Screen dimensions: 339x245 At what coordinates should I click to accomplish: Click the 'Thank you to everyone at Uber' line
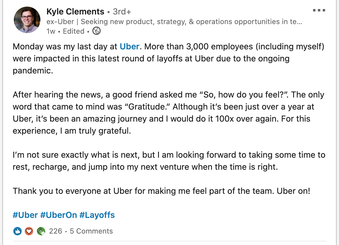(x=161, y=191)
